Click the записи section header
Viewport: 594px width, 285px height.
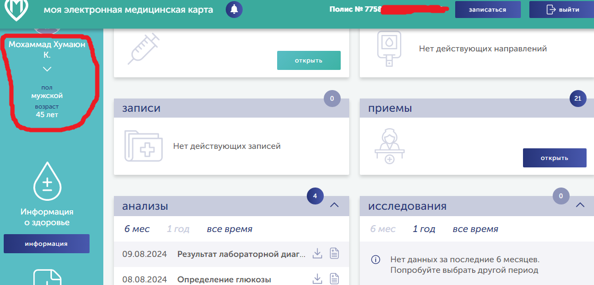tap(232, 108)
